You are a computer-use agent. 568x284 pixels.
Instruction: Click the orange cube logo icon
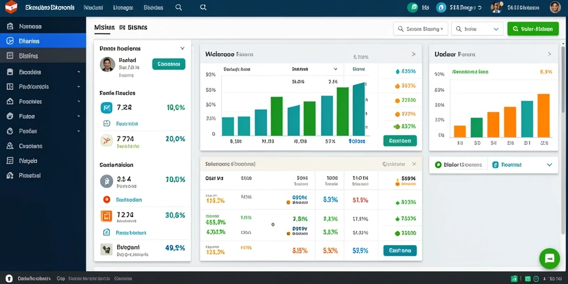[11, 7]
